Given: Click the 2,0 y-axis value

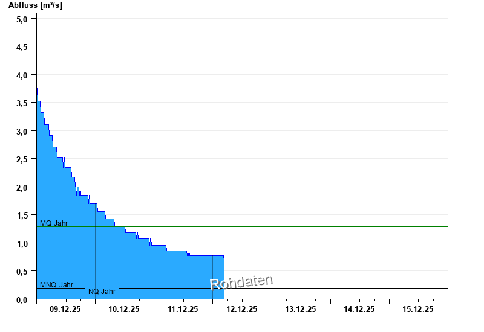Looking at the screenshot, I should tap(22, 188).
